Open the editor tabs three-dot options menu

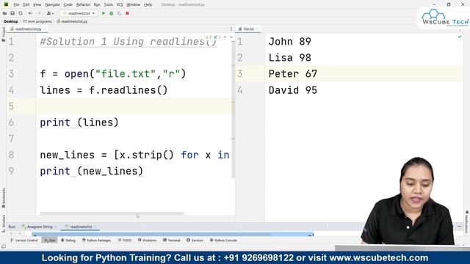pyautogui.click(x=231, y=29)
